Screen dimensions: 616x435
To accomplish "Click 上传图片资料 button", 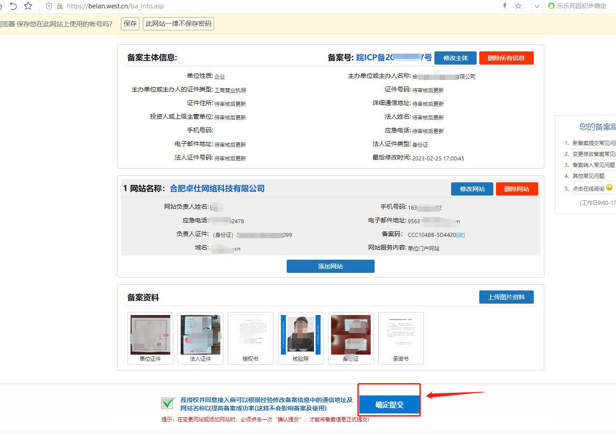I will click(x=507, y=297).
